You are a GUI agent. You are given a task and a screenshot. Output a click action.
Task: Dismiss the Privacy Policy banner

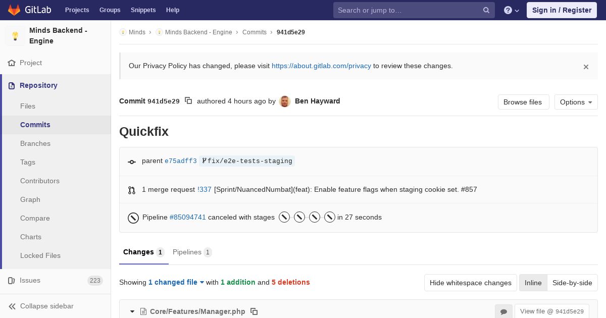[586, 67]
